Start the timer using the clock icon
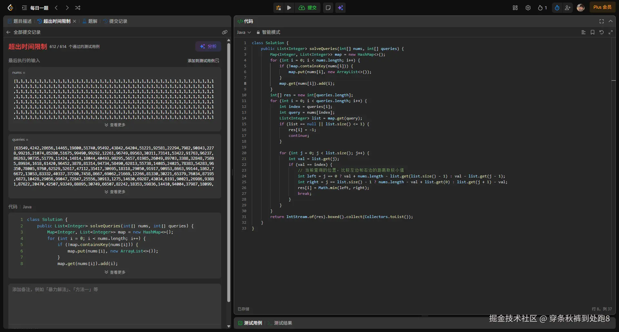The width and height of the screenshot is (619, 332). (x=557, y=8)
